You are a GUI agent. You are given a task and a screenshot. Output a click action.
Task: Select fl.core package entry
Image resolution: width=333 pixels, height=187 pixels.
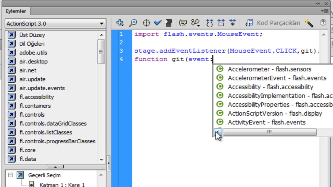[28, 150]
